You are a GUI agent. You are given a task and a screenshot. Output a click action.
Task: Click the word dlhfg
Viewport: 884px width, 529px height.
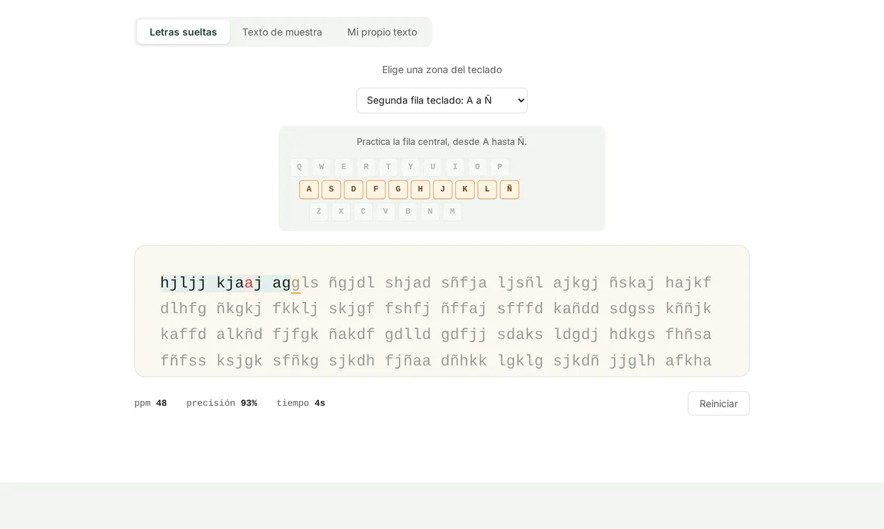(183, 309)
